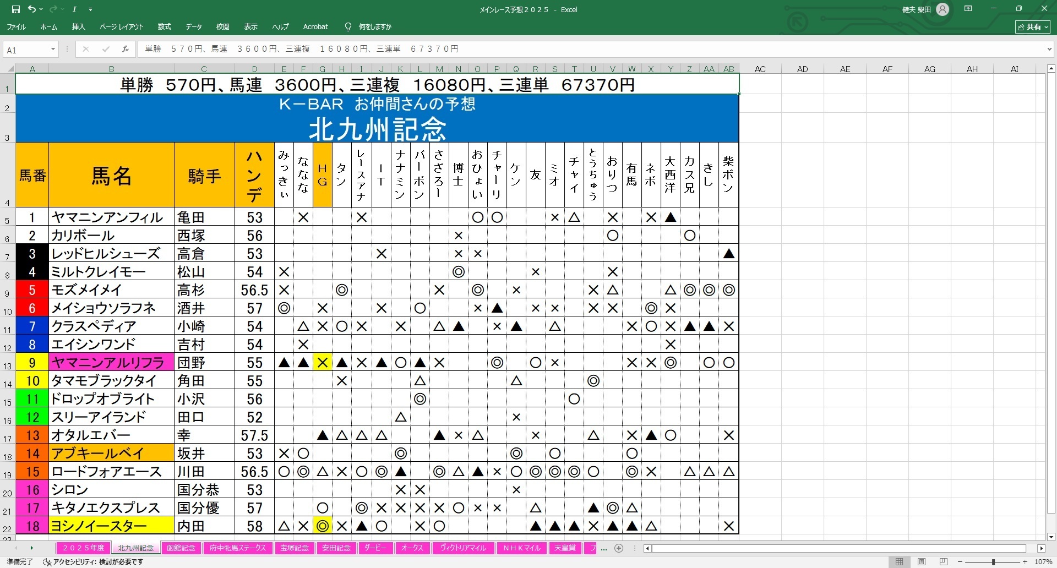
Task: Click the Insert Function fx icon
Action: (x=126, y=50)
